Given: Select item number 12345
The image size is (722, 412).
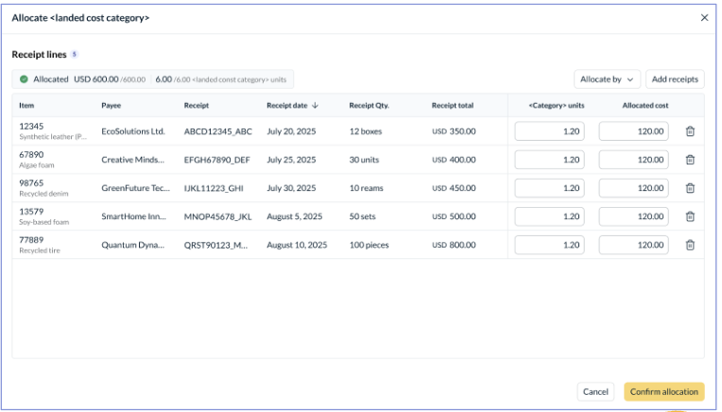Looking at the screenshot, I should click(31, 126).
